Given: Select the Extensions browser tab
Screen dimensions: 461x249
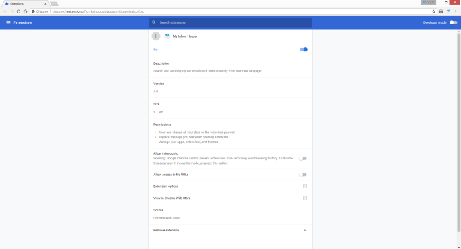Looking at the screenshot, I should click(x=25, y=3).
